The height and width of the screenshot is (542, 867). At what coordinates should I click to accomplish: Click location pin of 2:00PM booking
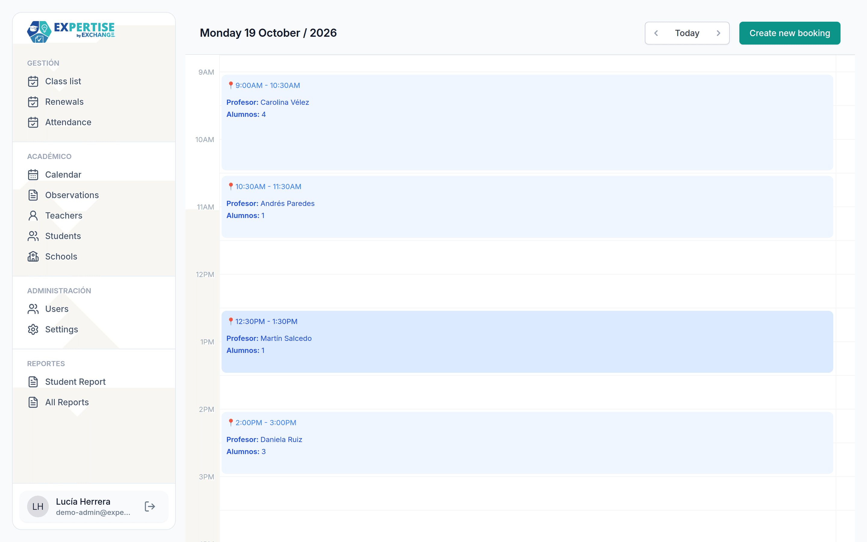point(231,422)
